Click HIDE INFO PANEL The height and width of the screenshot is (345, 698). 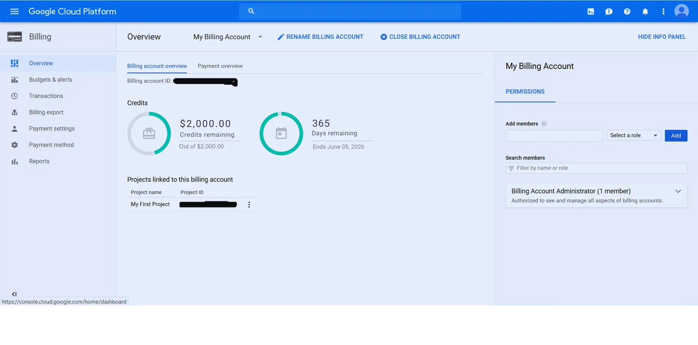[x=662, y=37]
